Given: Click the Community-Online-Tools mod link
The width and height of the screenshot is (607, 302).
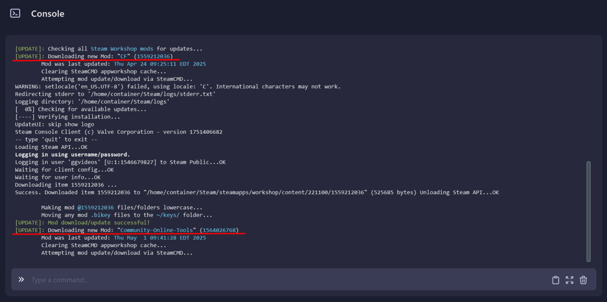Looking at the screenshot, I should point(156,230).
